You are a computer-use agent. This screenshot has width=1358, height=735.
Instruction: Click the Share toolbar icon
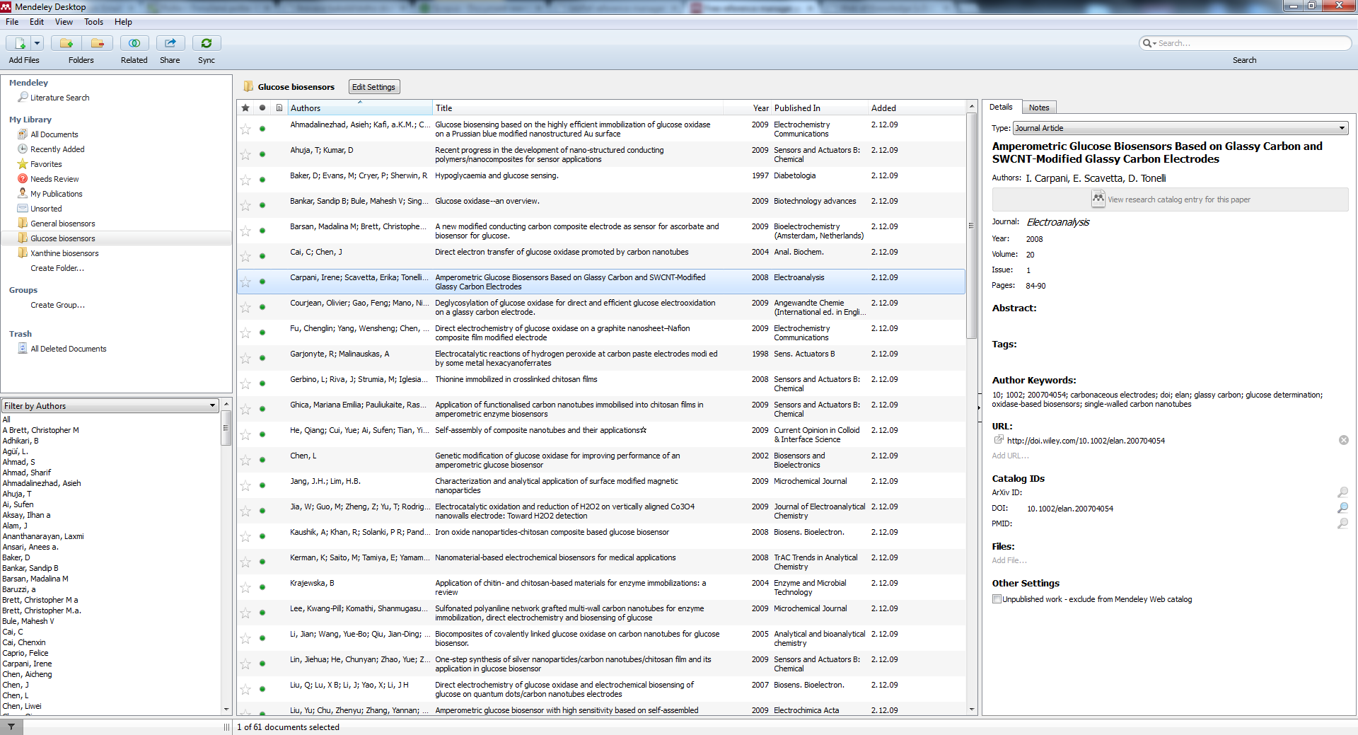click(170, 43)
